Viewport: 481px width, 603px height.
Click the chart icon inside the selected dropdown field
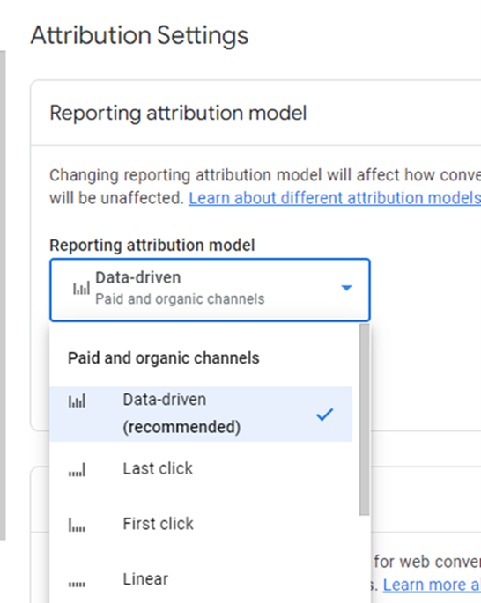(x=82, y=288)
